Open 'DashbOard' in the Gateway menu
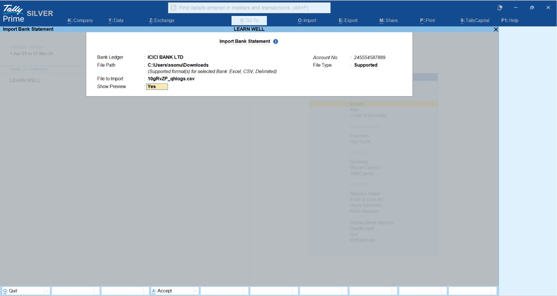The image size is (557, 296). tap(362, 229)
